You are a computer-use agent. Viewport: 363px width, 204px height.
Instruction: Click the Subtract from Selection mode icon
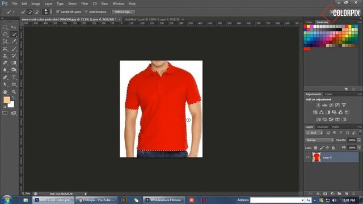[x=37, y=12]
